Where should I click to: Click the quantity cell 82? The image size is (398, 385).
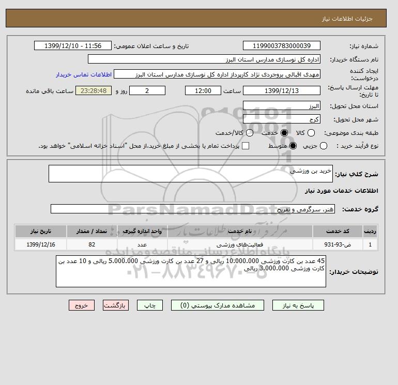tap(92, 244)
